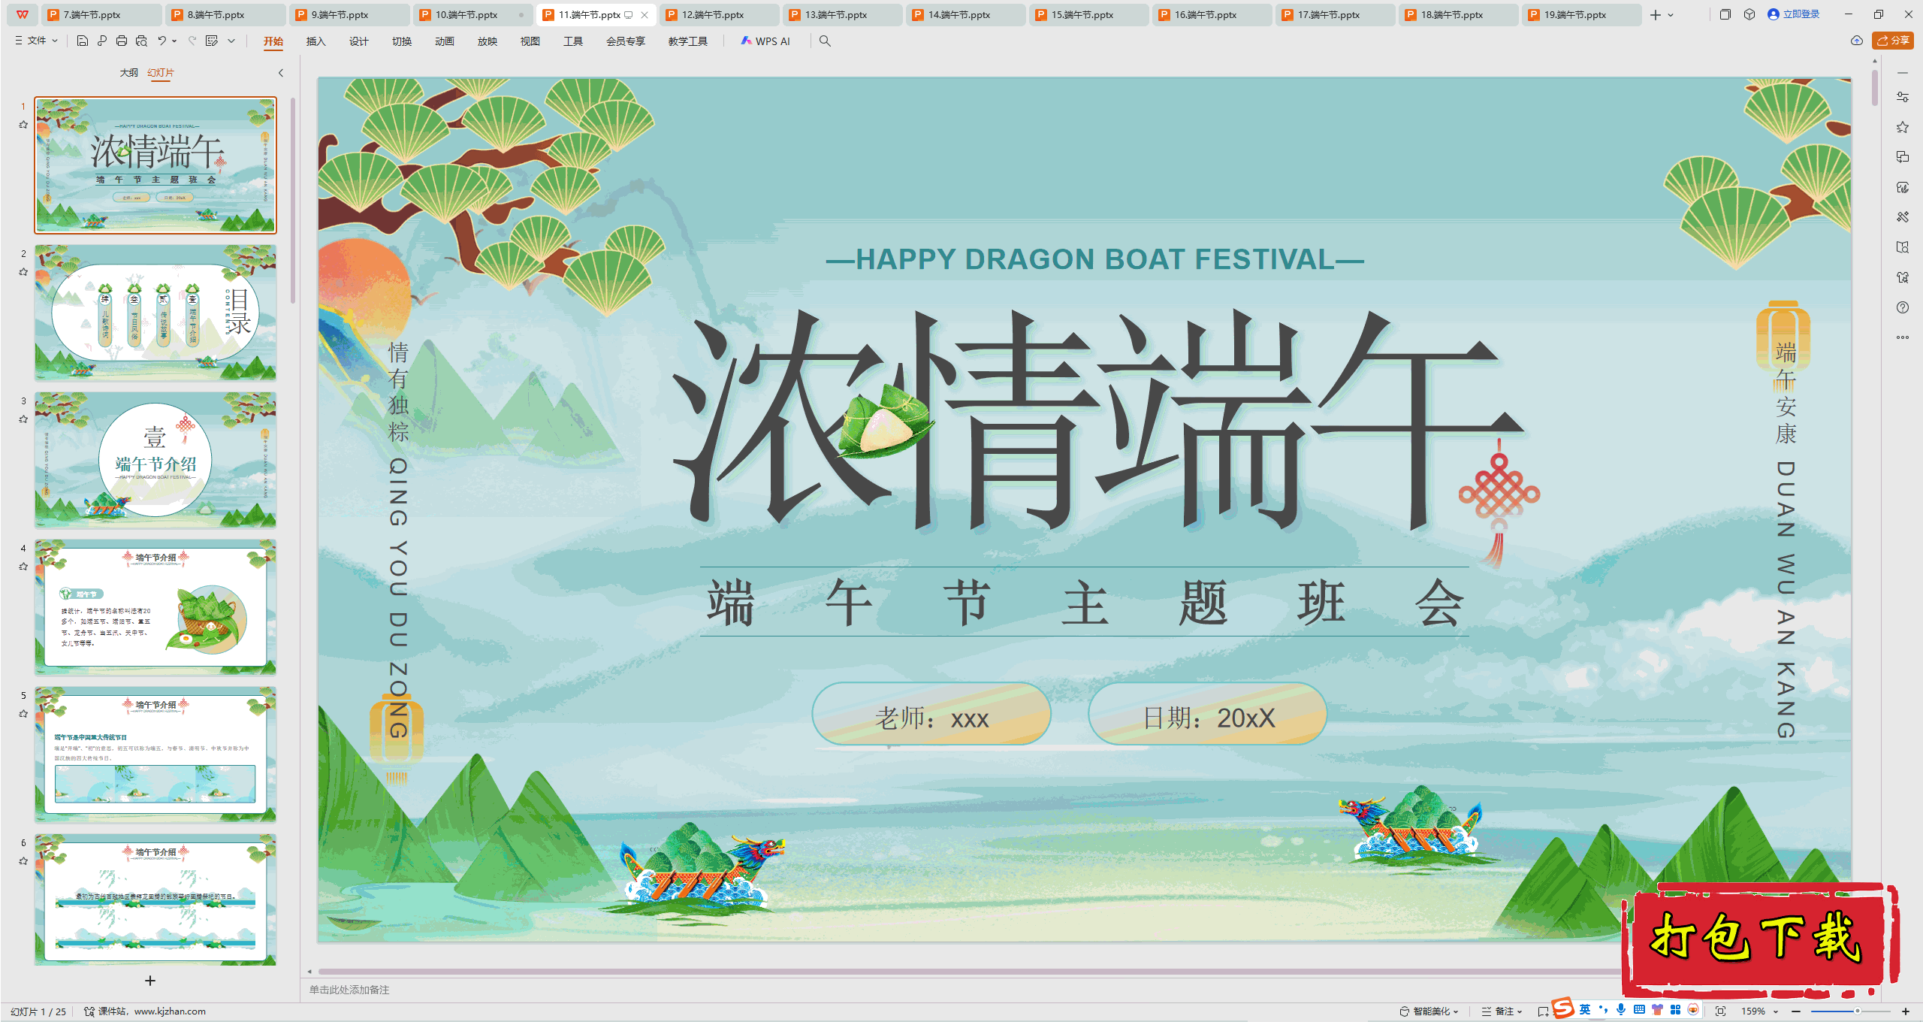1923x1022 pixels.
Task: Click the Save icon in quick toolbar
Action: point(83,41)
